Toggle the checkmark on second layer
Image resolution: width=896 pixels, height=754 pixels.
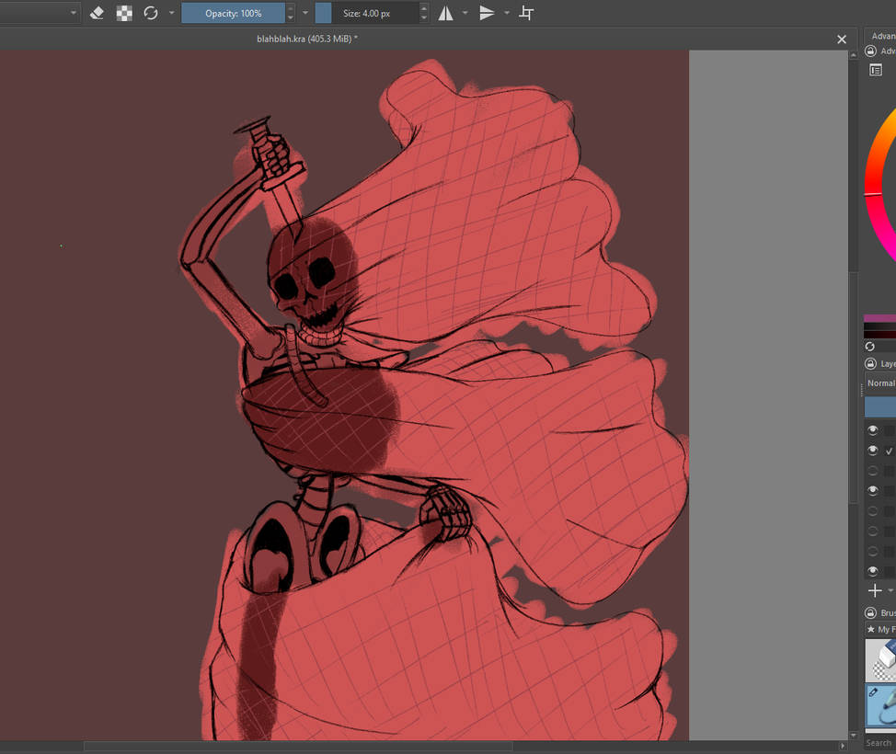point(890,451)
